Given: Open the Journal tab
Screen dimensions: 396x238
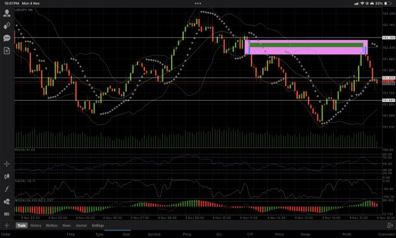Looking at the screenshot, I should [81, 225].
